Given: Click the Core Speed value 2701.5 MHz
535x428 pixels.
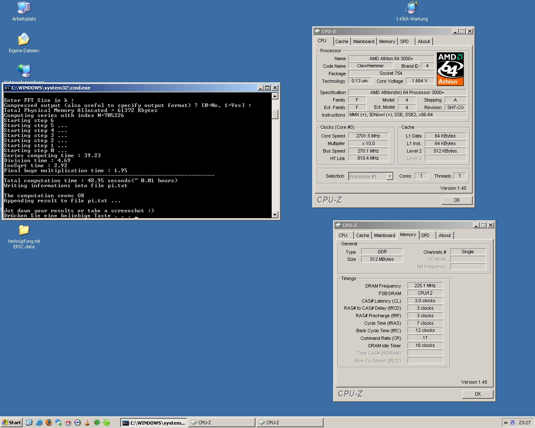Looking at the screenshot, I should pos(368,136).
